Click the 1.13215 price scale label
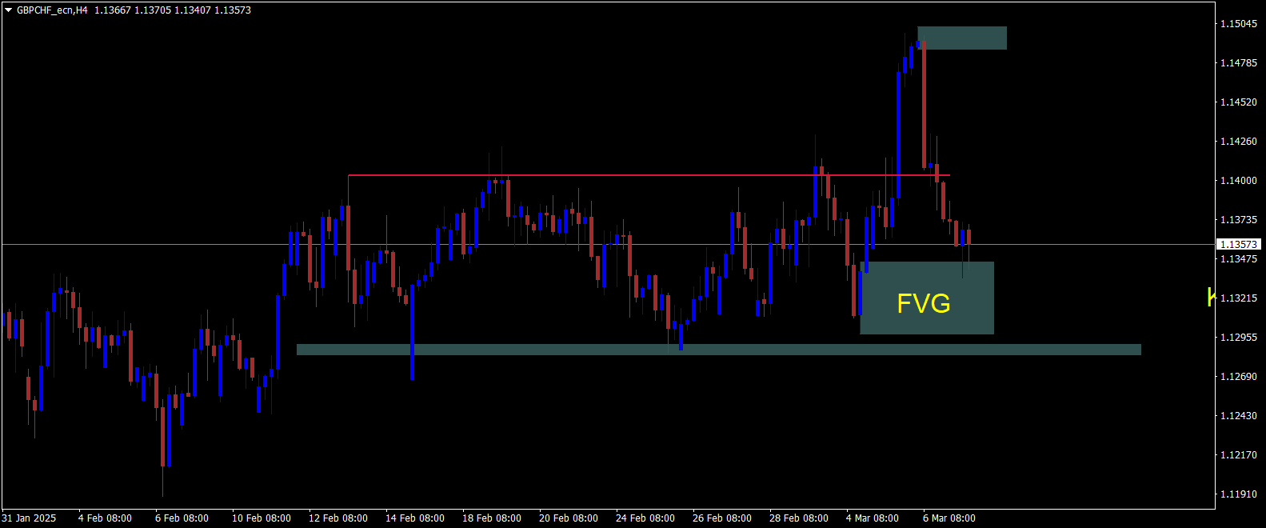The width and height of the screenshot is (1266, 528). click(1238, 298)
